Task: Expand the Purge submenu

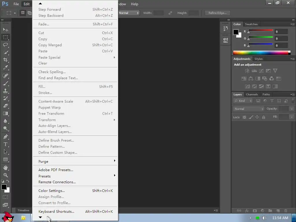Action: (75, 161)
